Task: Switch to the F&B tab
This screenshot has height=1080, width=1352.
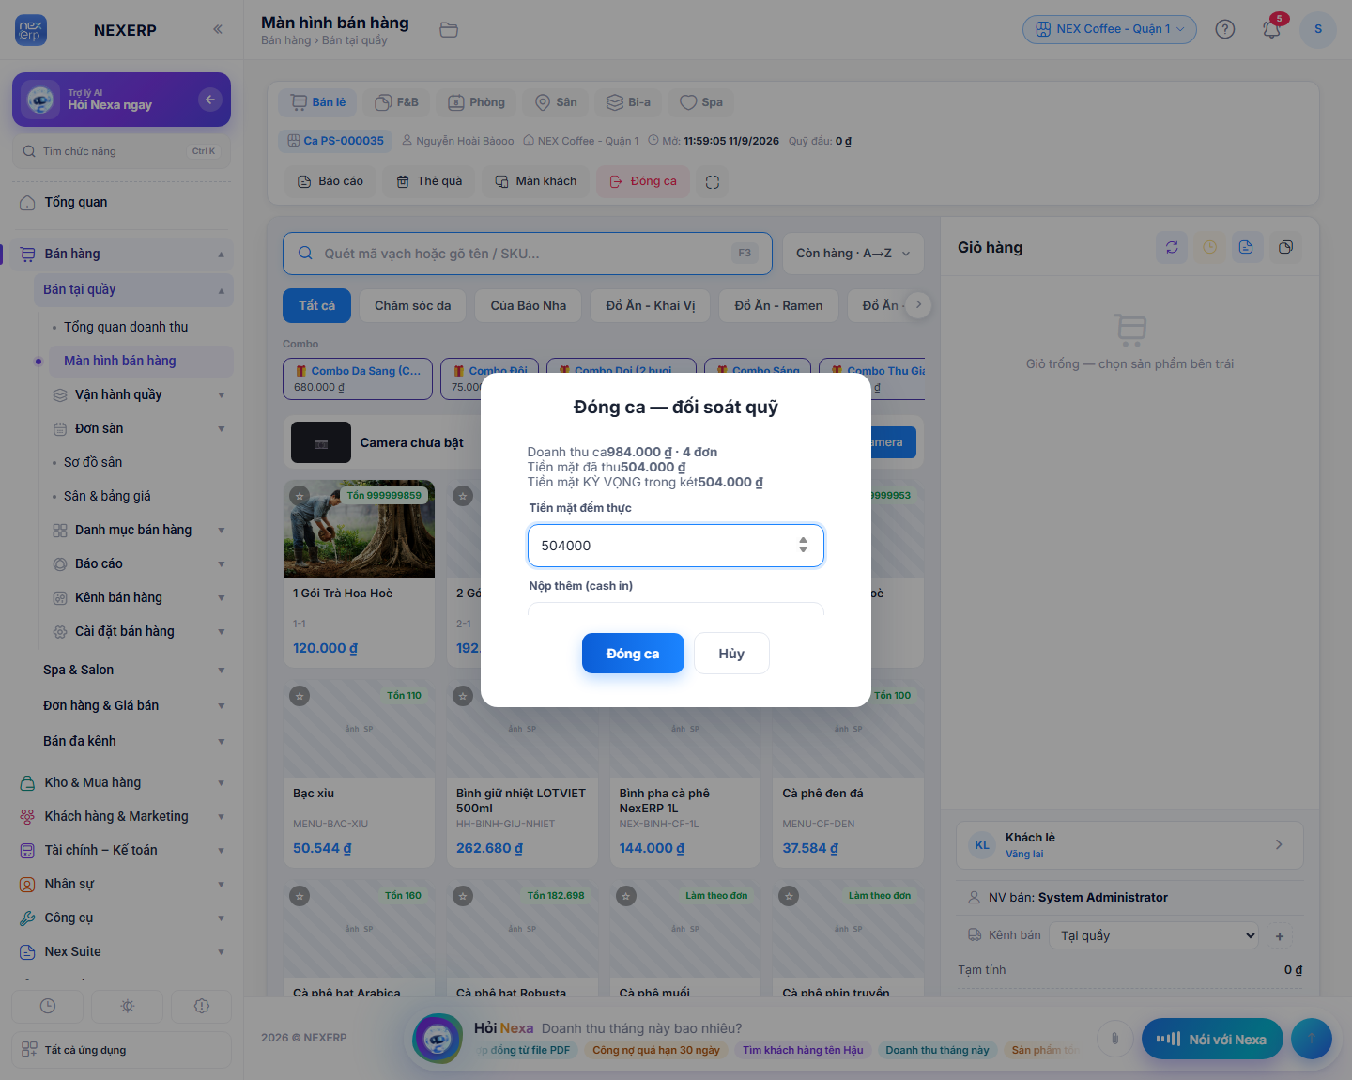Action: tap(396, 102)
